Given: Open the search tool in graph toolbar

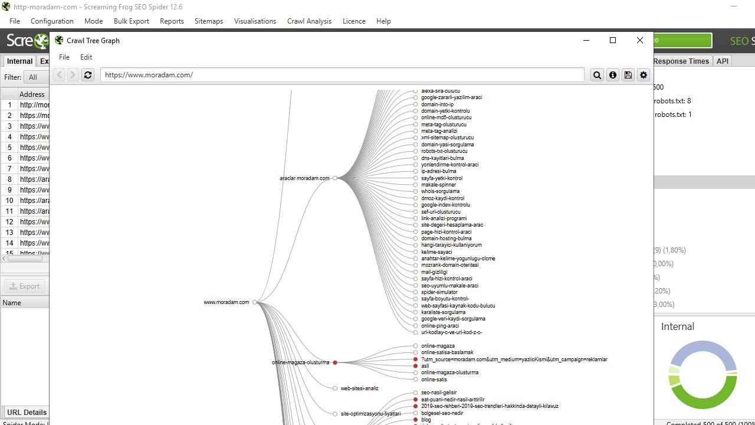Looking at the screenshot, I should (x=598, y=75).
